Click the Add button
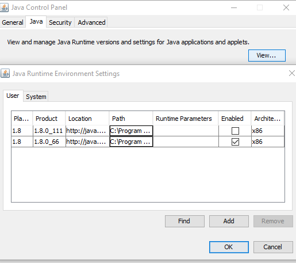Screen dimensions: 296x263 [229, 221]
